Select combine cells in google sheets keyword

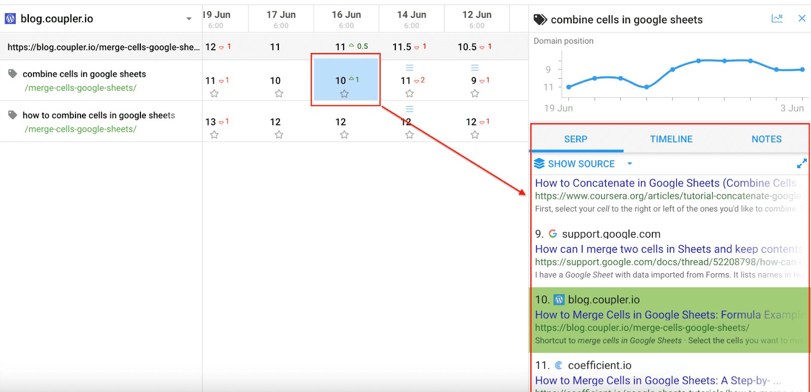point(84,74)
